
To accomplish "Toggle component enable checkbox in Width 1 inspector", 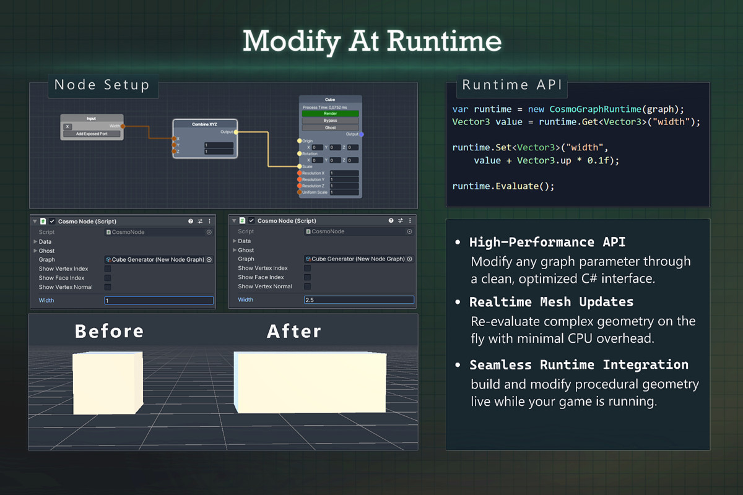I will (52, 221).
